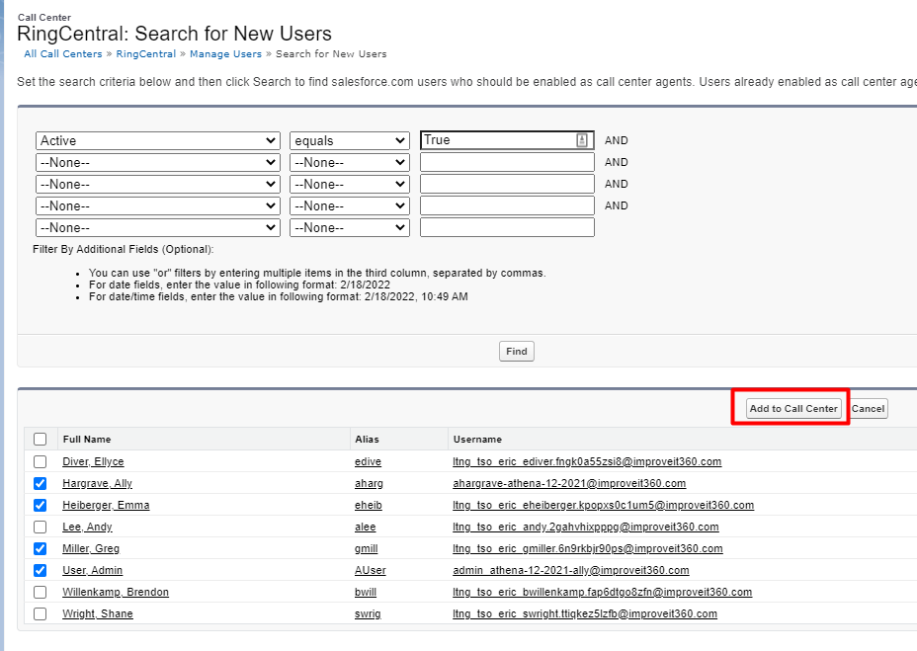Click alias link AUser
The image size is (917, 651).
coord(371,570)
